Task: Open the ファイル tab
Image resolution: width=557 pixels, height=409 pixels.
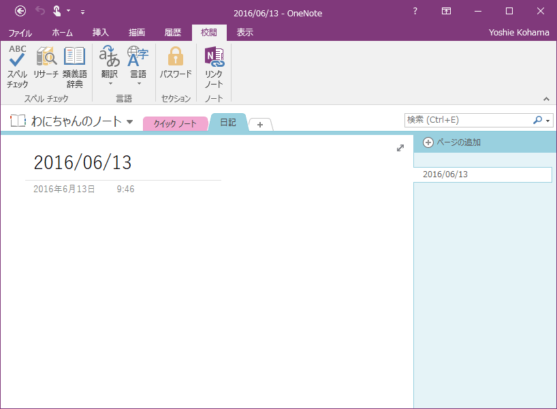Action: (x=20, y=33)
